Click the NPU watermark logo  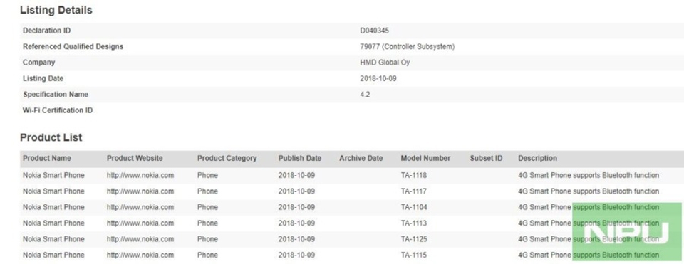coord(626,232)
